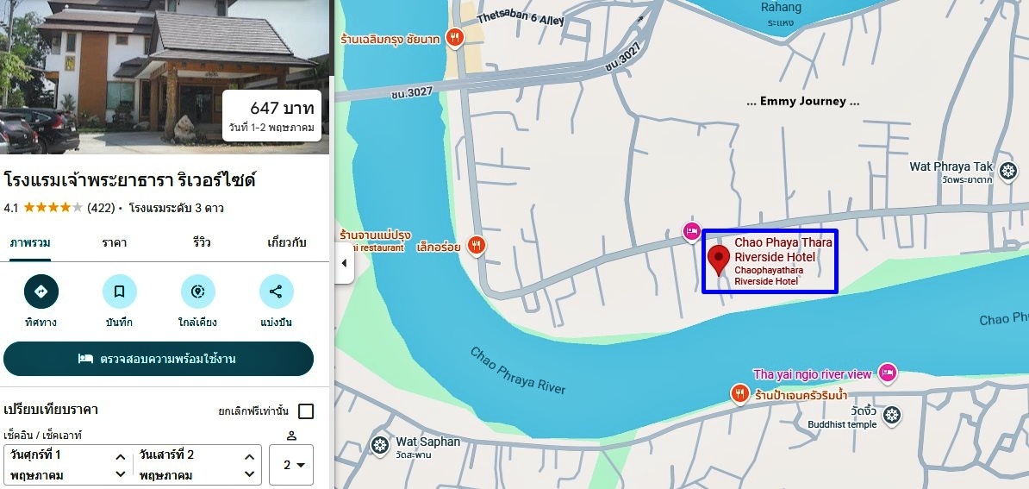The width and height of the screenshot is (1029, 489).
Task: Open the 422 reviews link
Action: point(101,208)
